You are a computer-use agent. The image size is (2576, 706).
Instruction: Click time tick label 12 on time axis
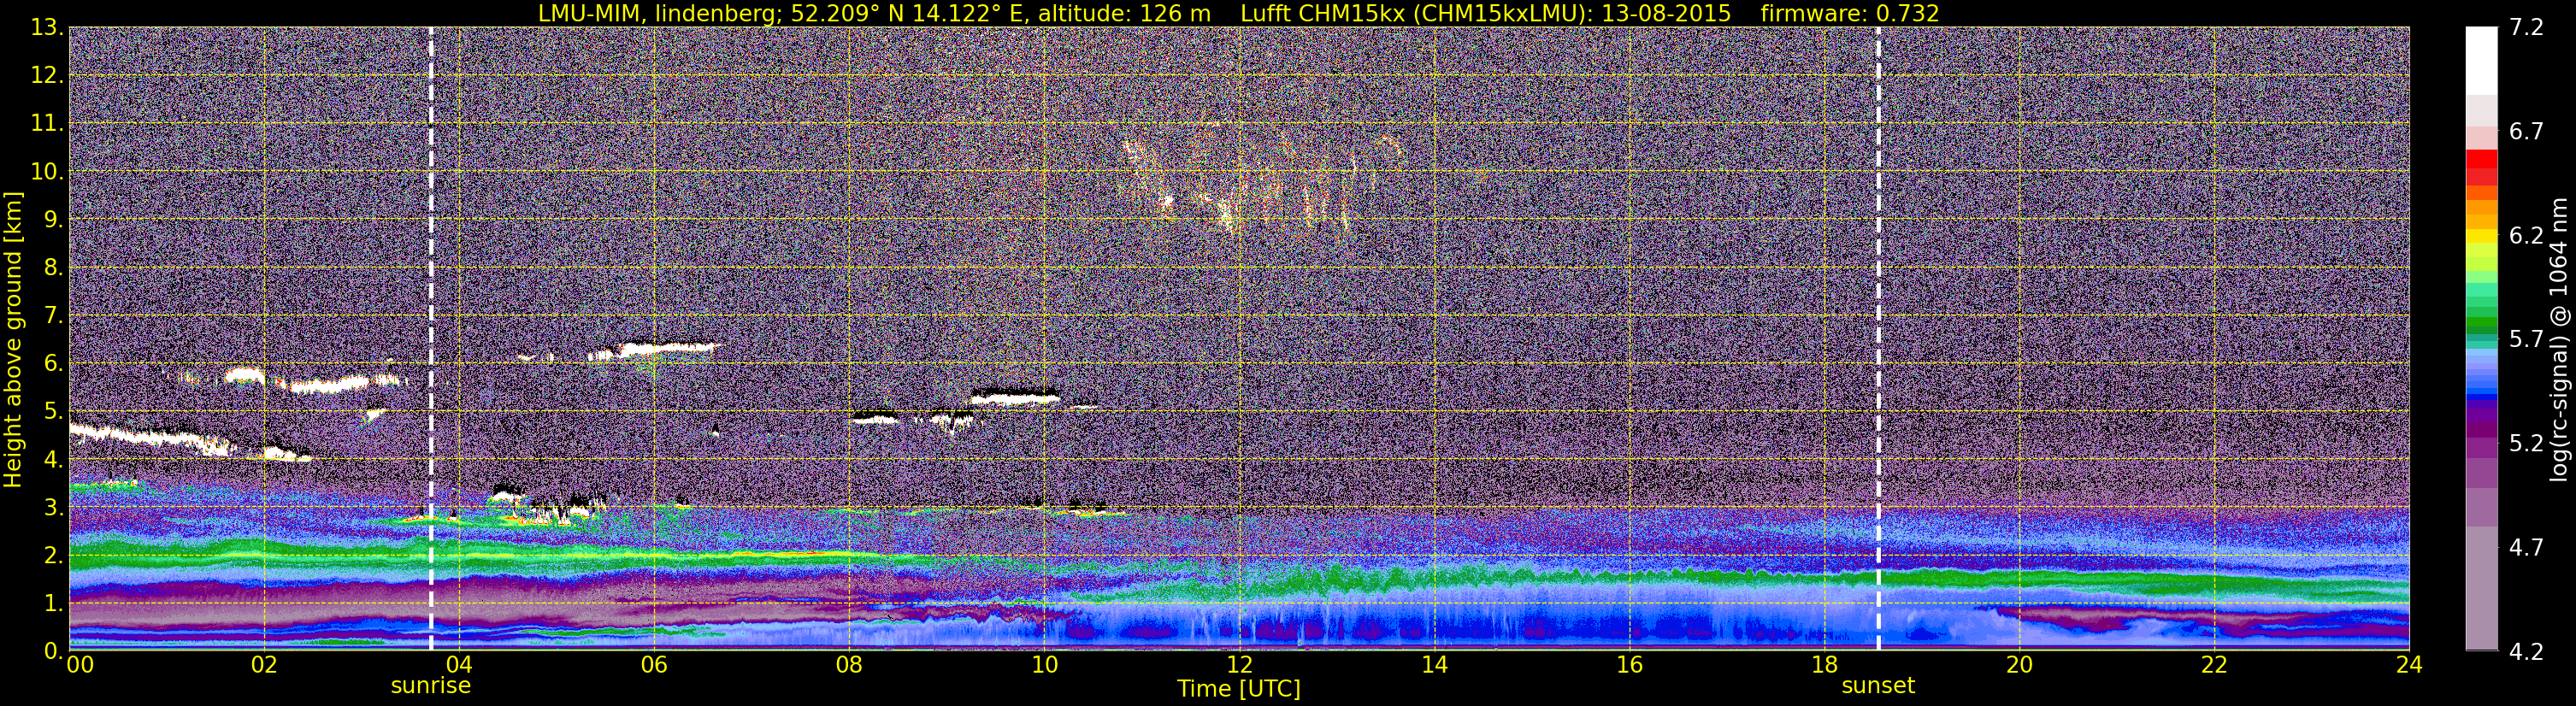1239,665
